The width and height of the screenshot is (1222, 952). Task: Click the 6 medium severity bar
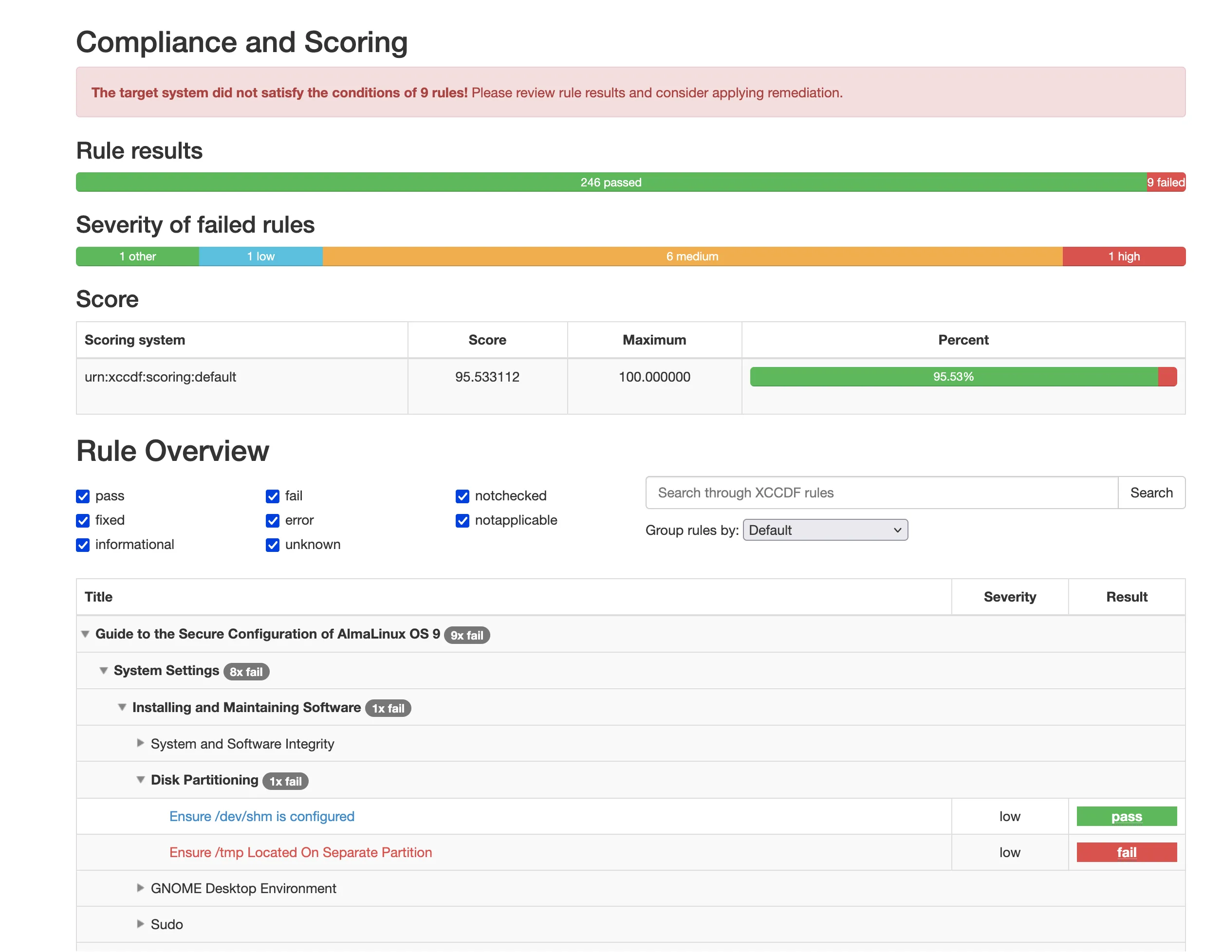point(692,256)
